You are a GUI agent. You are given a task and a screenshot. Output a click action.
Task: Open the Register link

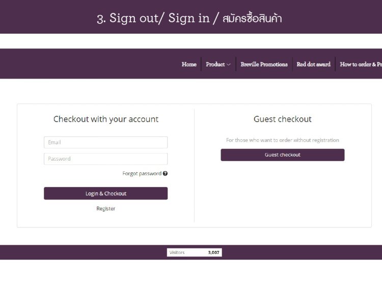tap(105, 209)
